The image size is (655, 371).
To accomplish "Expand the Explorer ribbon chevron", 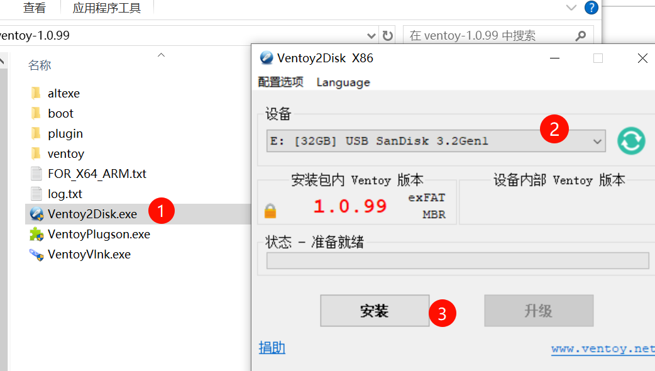I will (x=571, y=8).
